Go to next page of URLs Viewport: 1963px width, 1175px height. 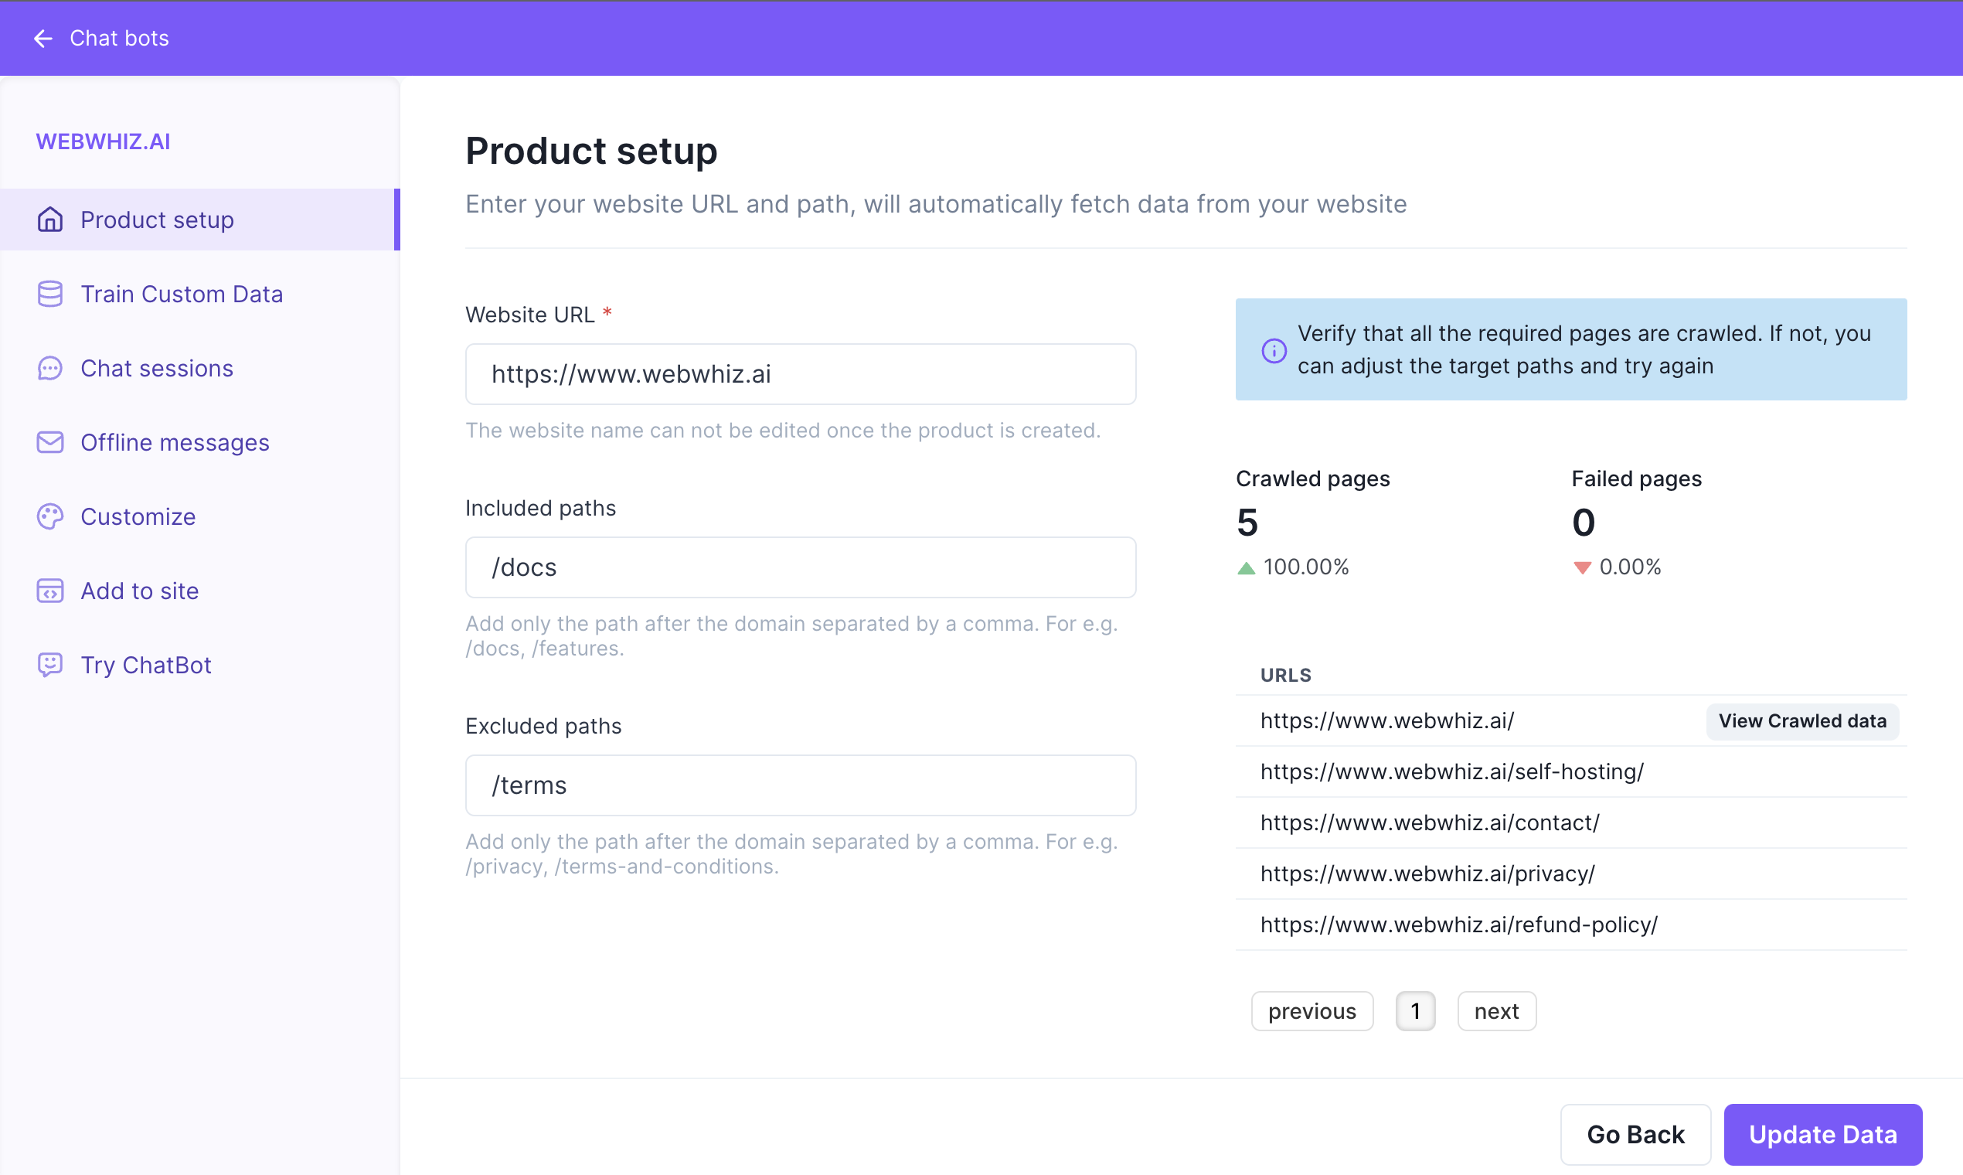coord(1497,1011)
